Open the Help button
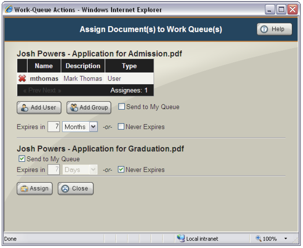The image size is (303, 248). [x=274, y=29]
